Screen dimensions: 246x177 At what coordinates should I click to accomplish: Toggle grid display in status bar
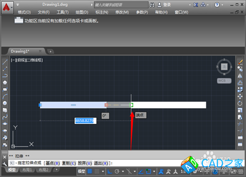point(90,172)
